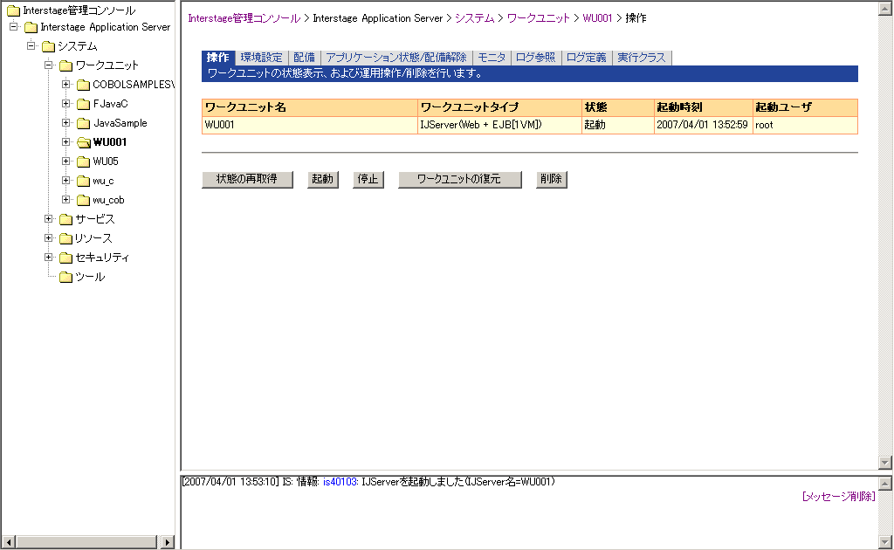Click the wu_cob folder icon
This screenshot has width=894, height=550.
tap(84, 200)
